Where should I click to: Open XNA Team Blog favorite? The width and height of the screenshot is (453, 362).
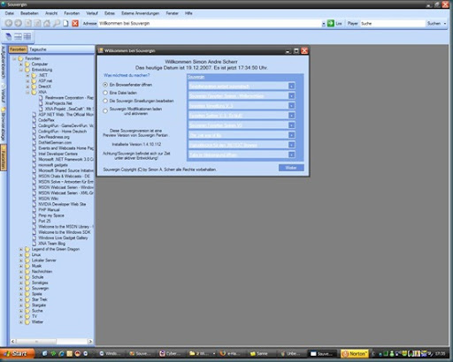51,244
